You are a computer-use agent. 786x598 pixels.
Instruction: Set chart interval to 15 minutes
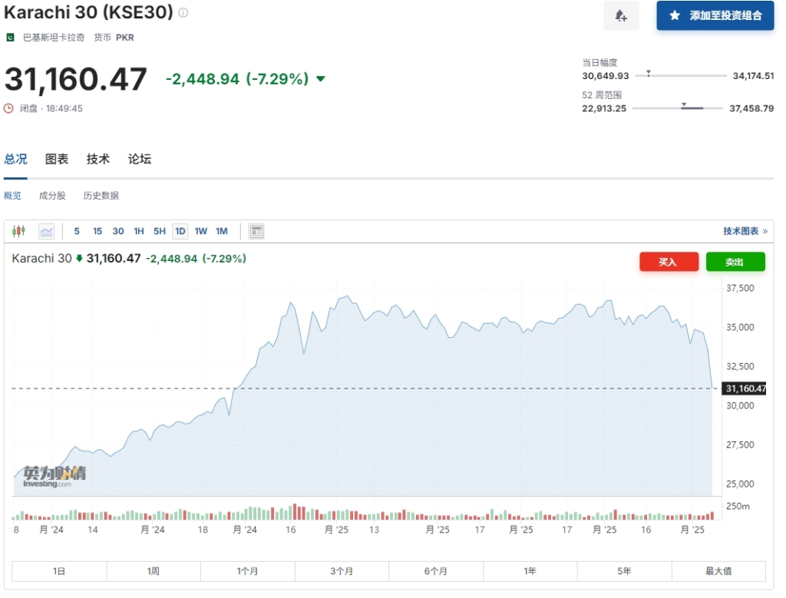click(x=97, y=231)
